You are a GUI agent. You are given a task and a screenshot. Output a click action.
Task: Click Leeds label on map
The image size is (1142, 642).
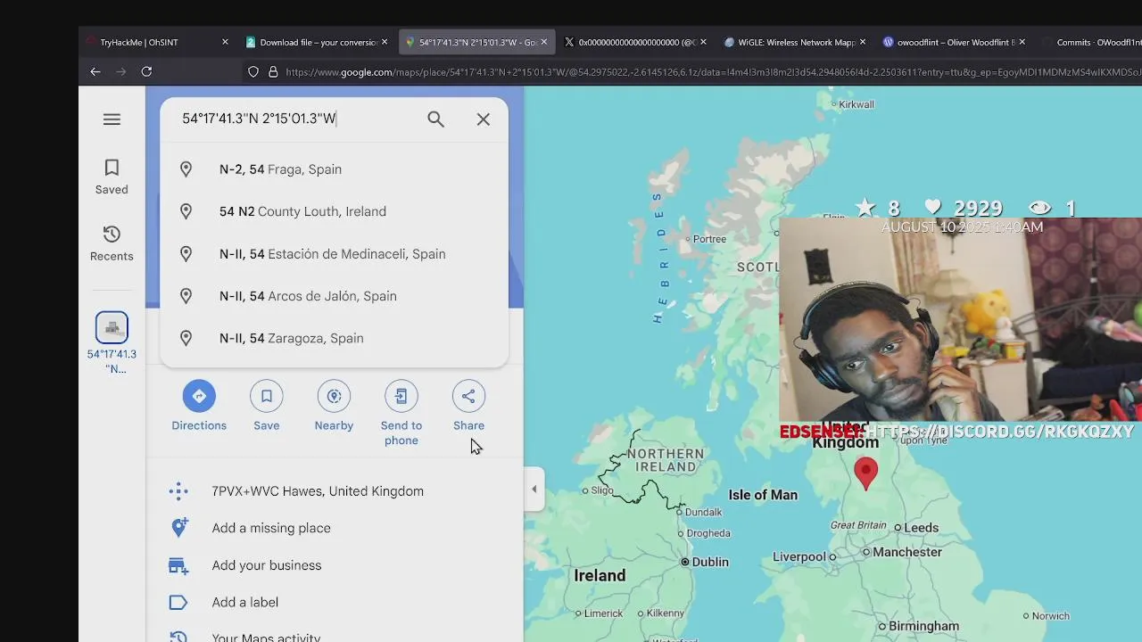921,528
